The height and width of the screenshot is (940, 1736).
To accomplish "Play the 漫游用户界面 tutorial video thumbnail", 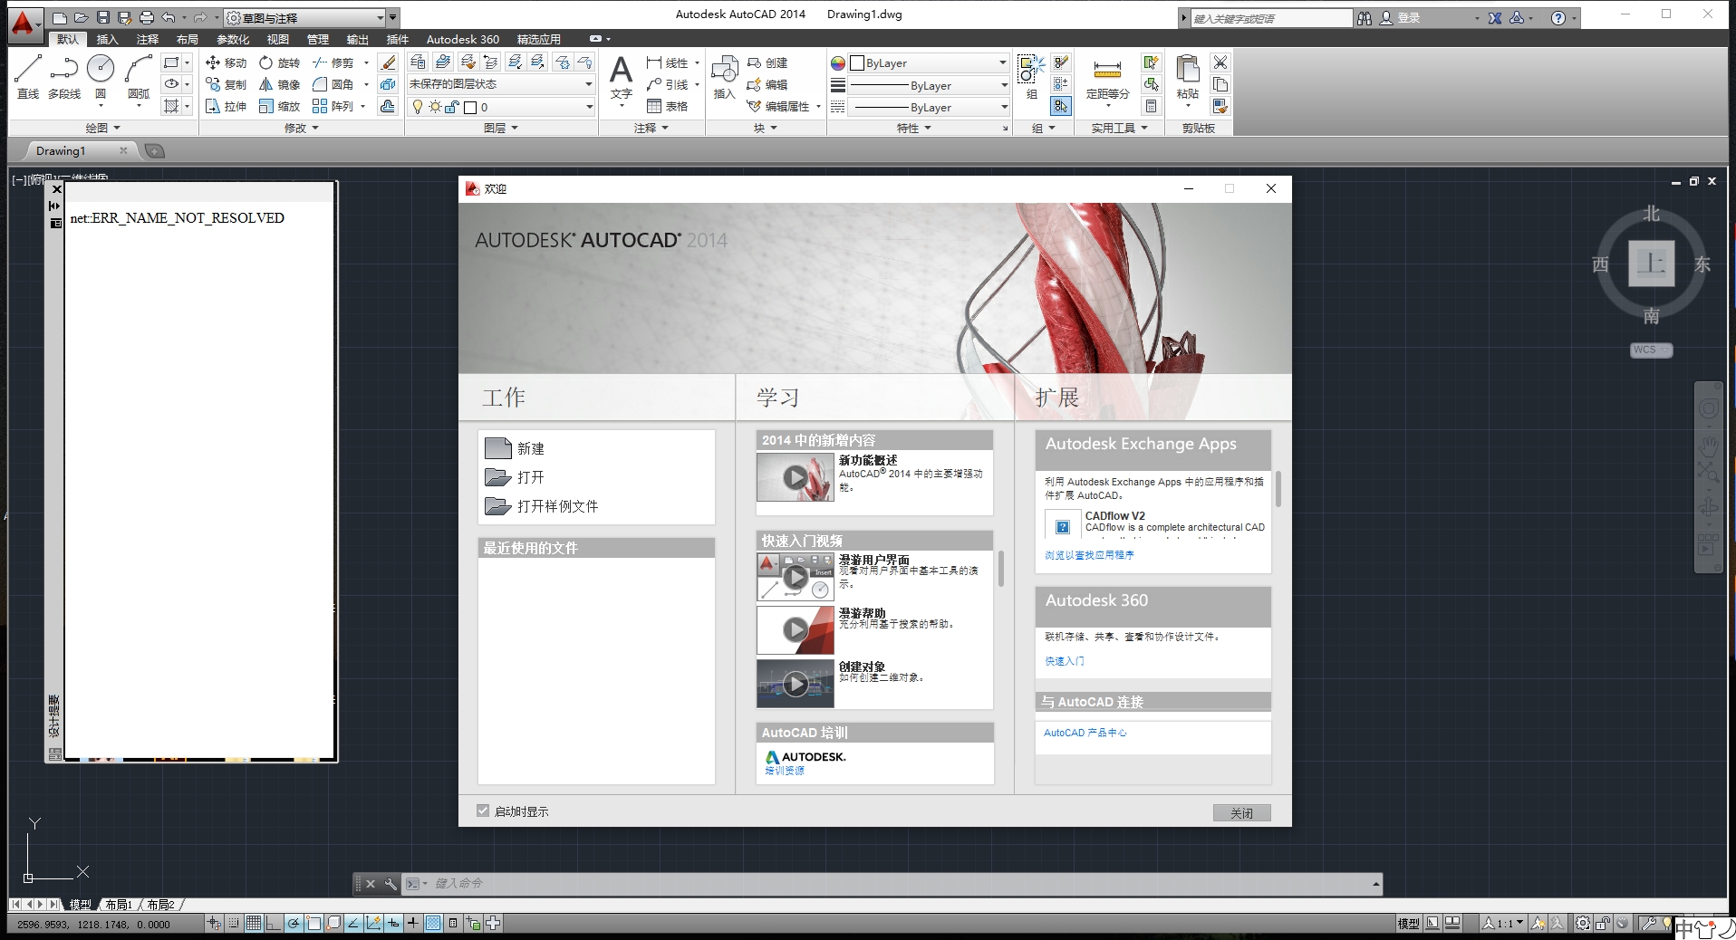I will click(x=796, y=577).
